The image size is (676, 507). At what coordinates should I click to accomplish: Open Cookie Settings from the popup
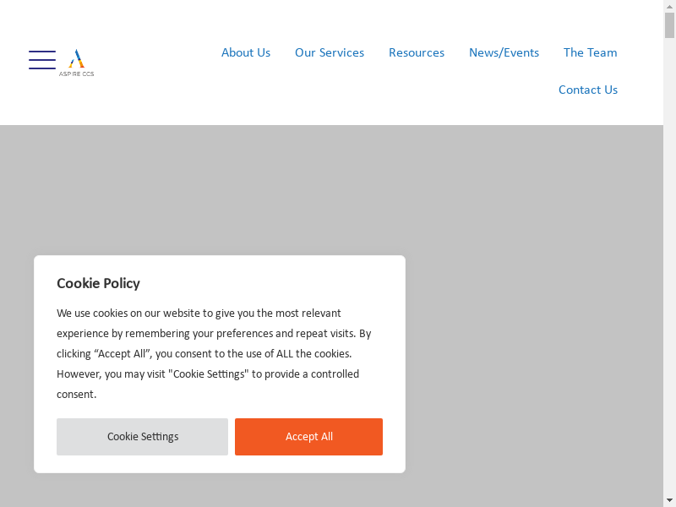tap(142, 437)
